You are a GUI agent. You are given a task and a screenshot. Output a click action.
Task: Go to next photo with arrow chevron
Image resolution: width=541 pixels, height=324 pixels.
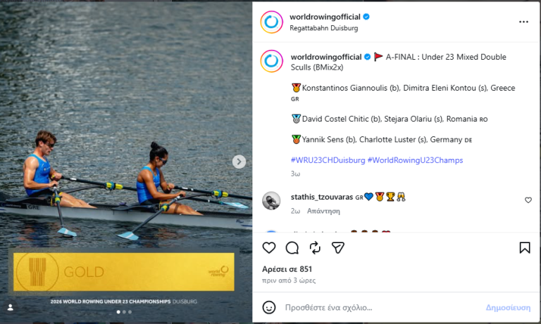[x=239, y=162]
